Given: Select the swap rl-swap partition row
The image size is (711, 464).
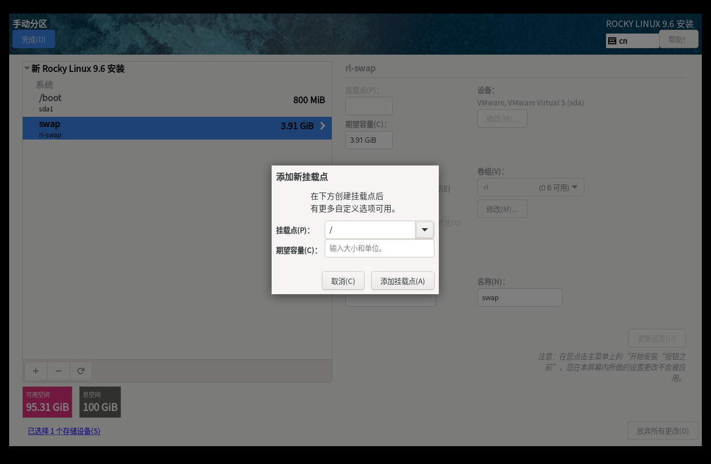Looking at the screenshot, I should point(177,128).
